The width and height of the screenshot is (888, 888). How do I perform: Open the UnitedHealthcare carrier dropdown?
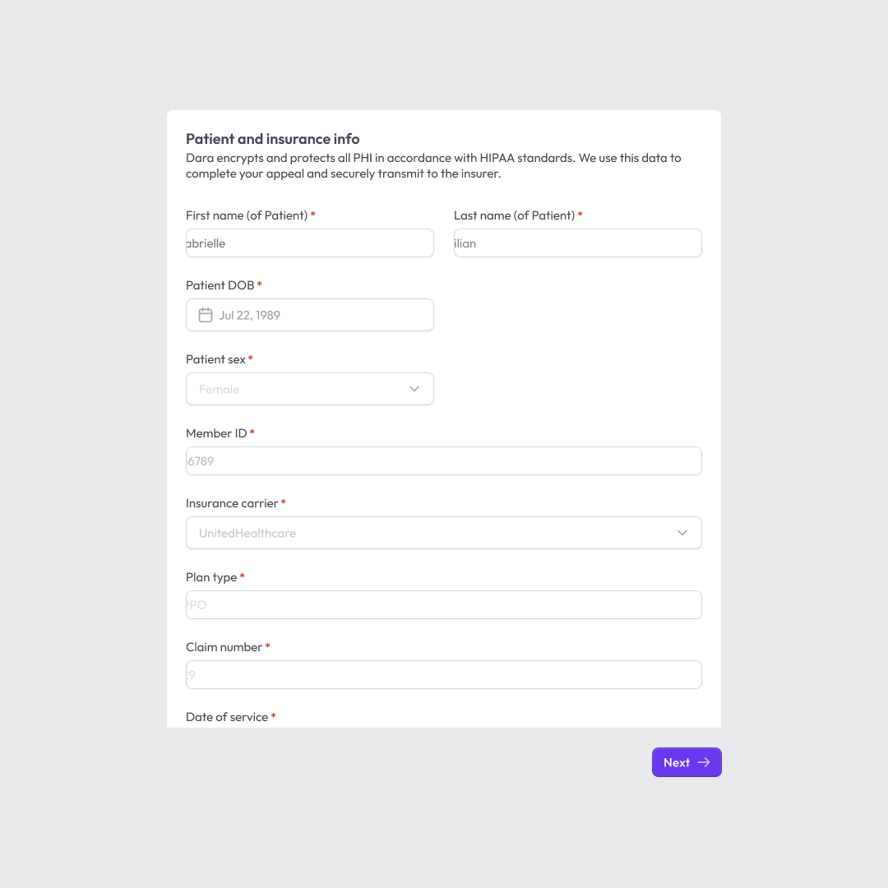point(444,533)
